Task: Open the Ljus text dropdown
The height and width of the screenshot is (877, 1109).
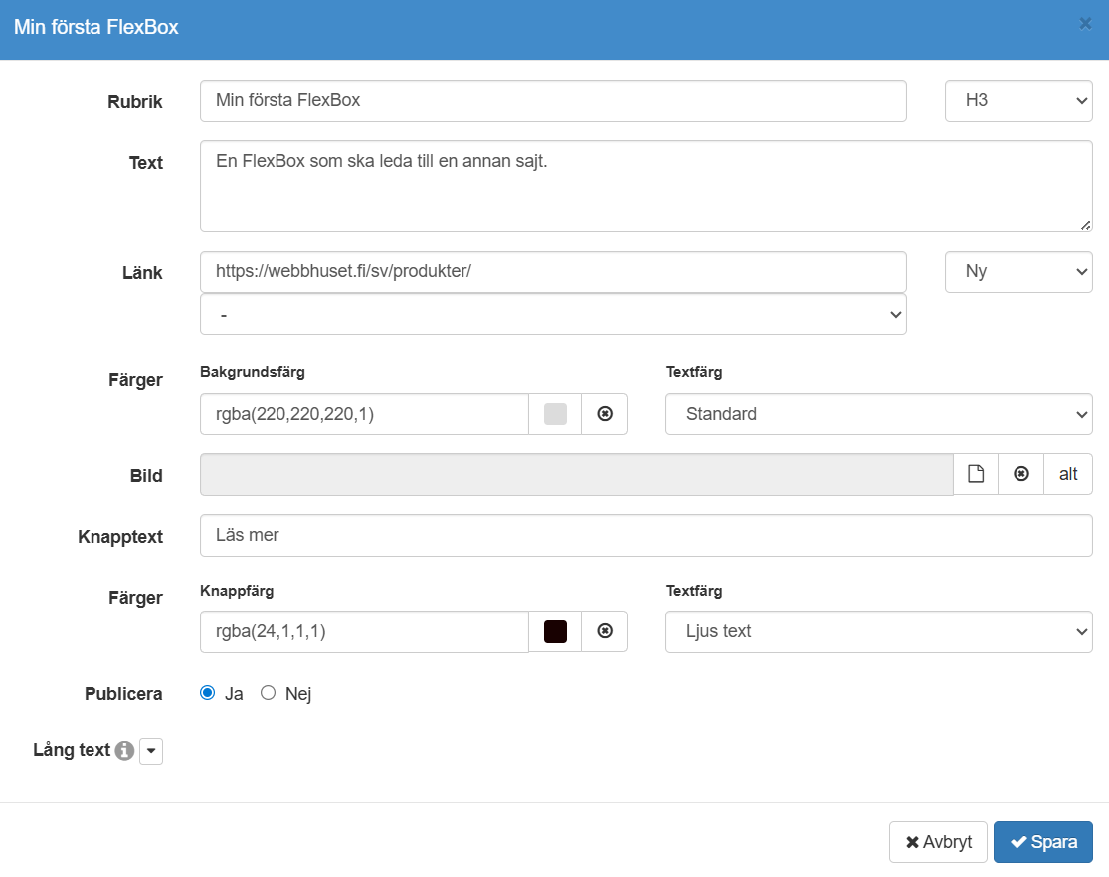Action: tap(878, 631)
